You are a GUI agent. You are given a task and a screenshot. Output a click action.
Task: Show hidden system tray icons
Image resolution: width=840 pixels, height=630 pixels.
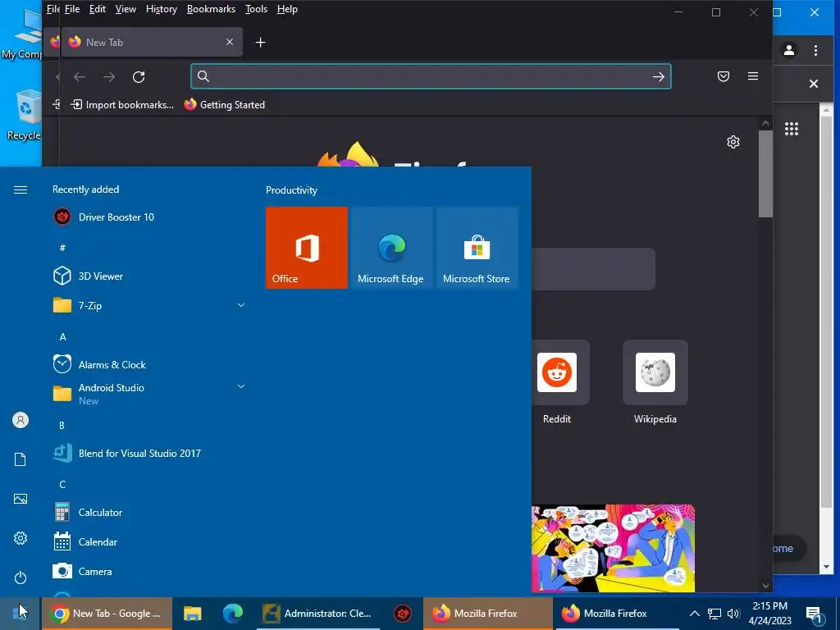[694, 614]
